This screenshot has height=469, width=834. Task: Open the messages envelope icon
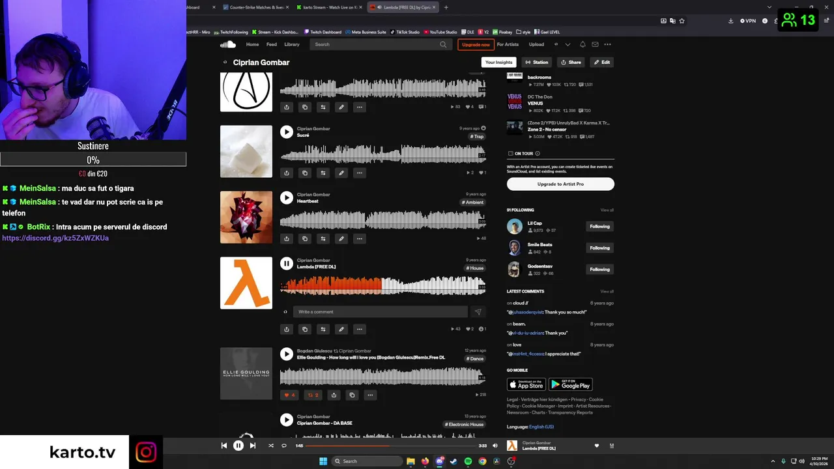[595, 44]
